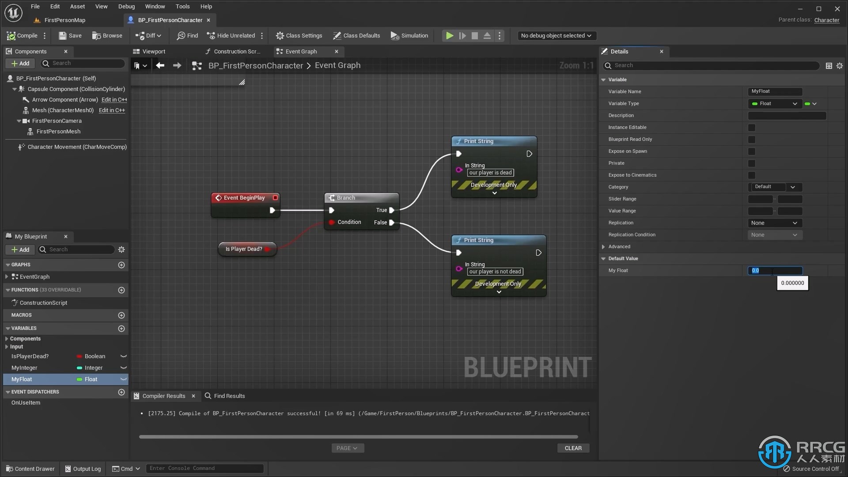Open Variable Type Float dropdown

(775, 104)
